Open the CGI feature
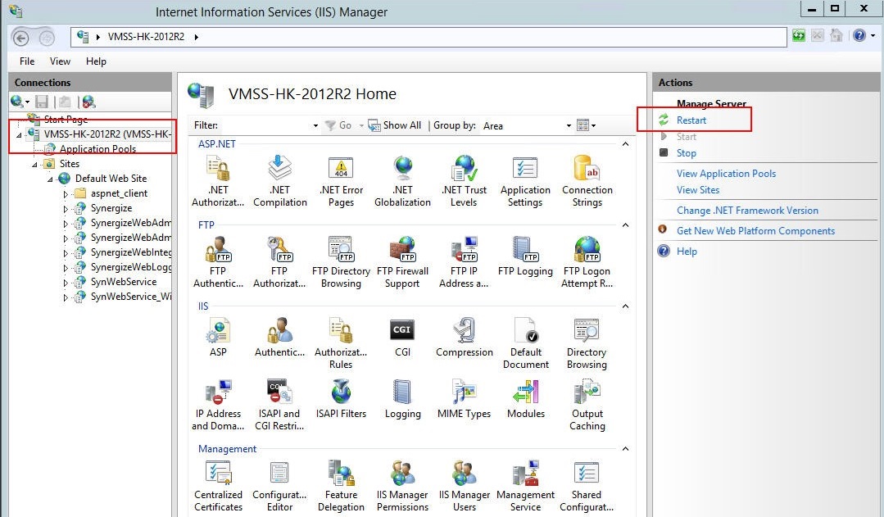The image size is (884, 517). 402,337
